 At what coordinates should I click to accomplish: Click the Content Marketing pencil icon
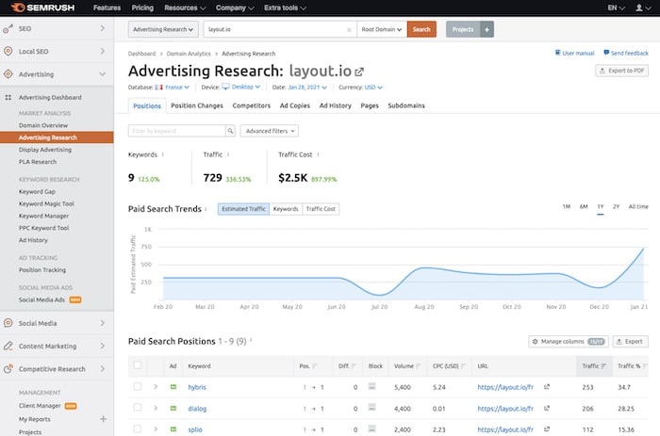pyautogui.click(x=8, y=346)
